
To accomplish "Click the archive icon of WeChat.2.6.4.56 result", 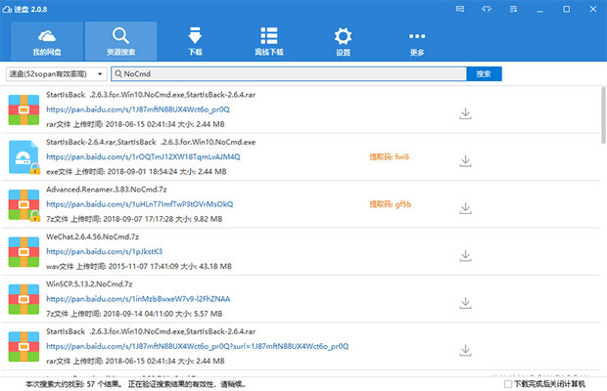I will point(24,252).
